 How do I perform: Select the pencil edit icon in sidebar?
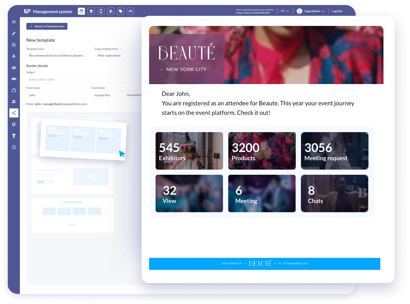[x=14, y=33]
